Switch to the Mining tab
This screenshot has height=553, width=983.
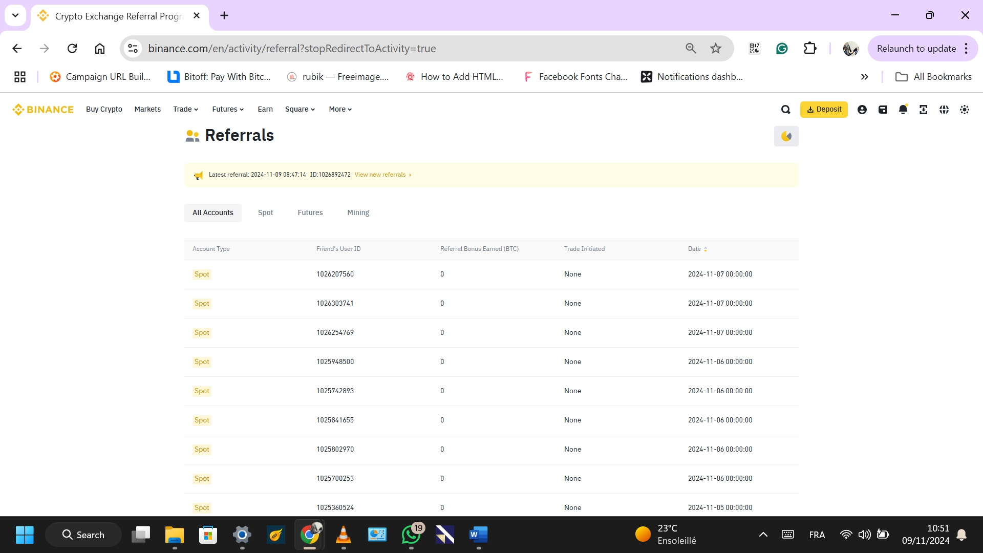pos(358,212)
